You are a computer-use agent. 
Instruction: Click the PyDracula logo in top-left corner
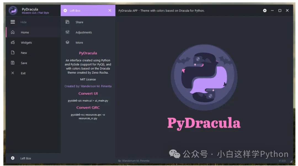pos(13,10)
